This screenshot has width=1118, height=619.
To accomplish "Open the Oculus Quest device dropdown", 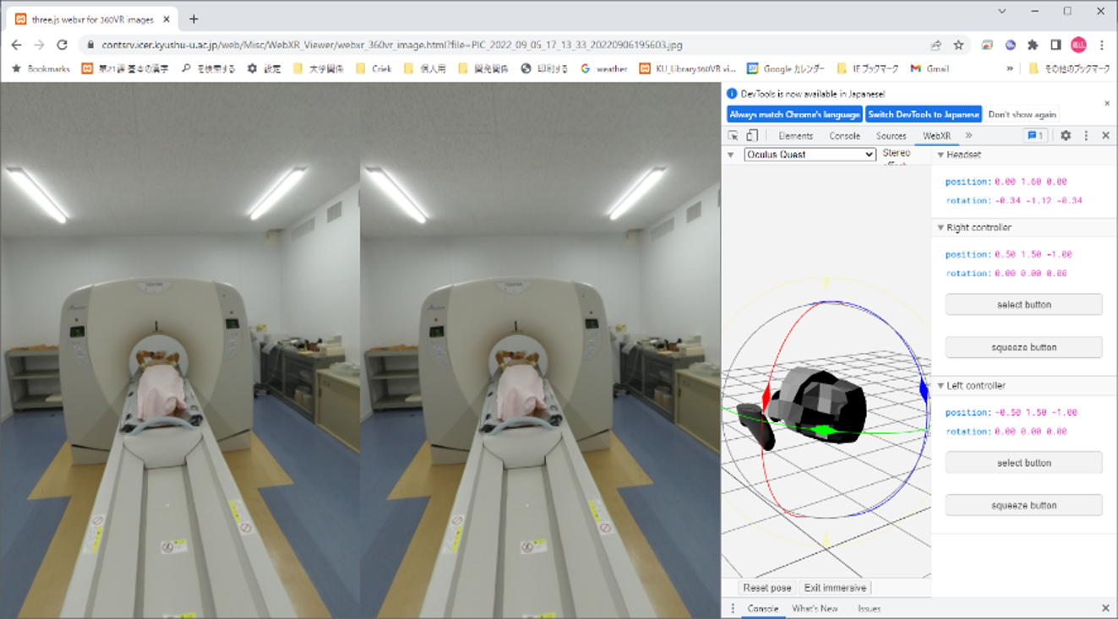I will point(810,155).
